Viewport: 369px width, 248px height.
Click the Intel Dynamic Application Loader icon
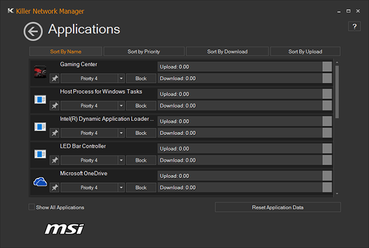pos(40,126)
